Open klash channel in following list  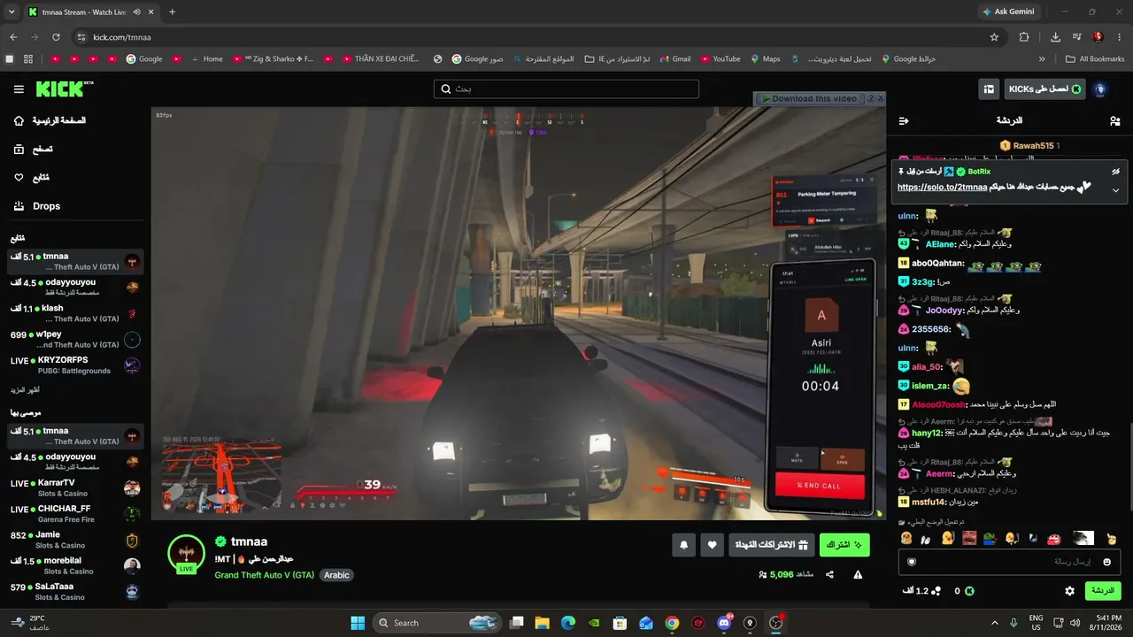[x=75, y=313]
